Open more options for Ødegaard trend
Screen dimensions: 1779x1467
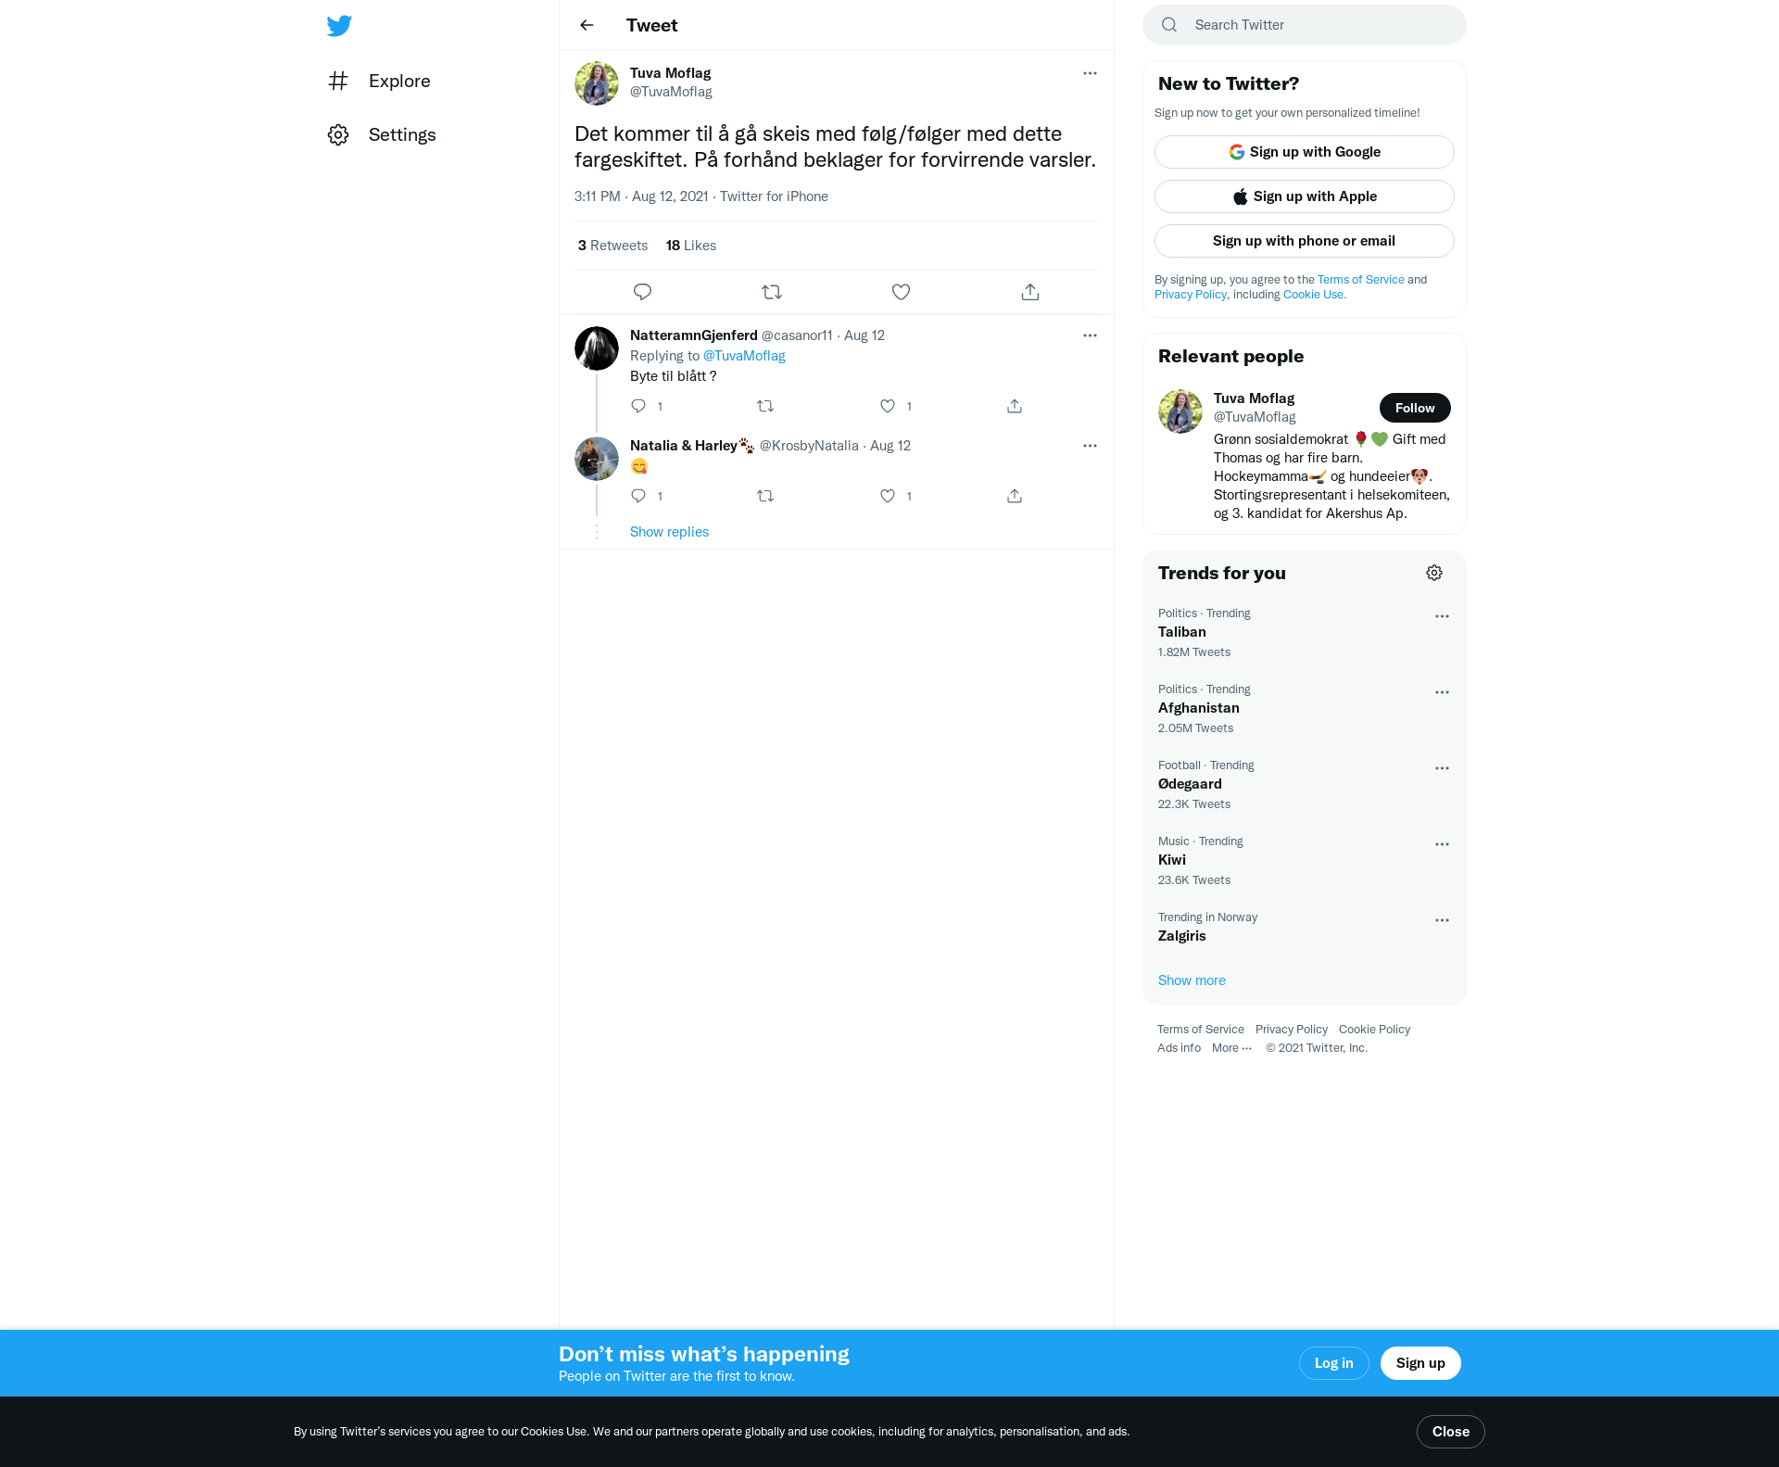click(1442, 768)
